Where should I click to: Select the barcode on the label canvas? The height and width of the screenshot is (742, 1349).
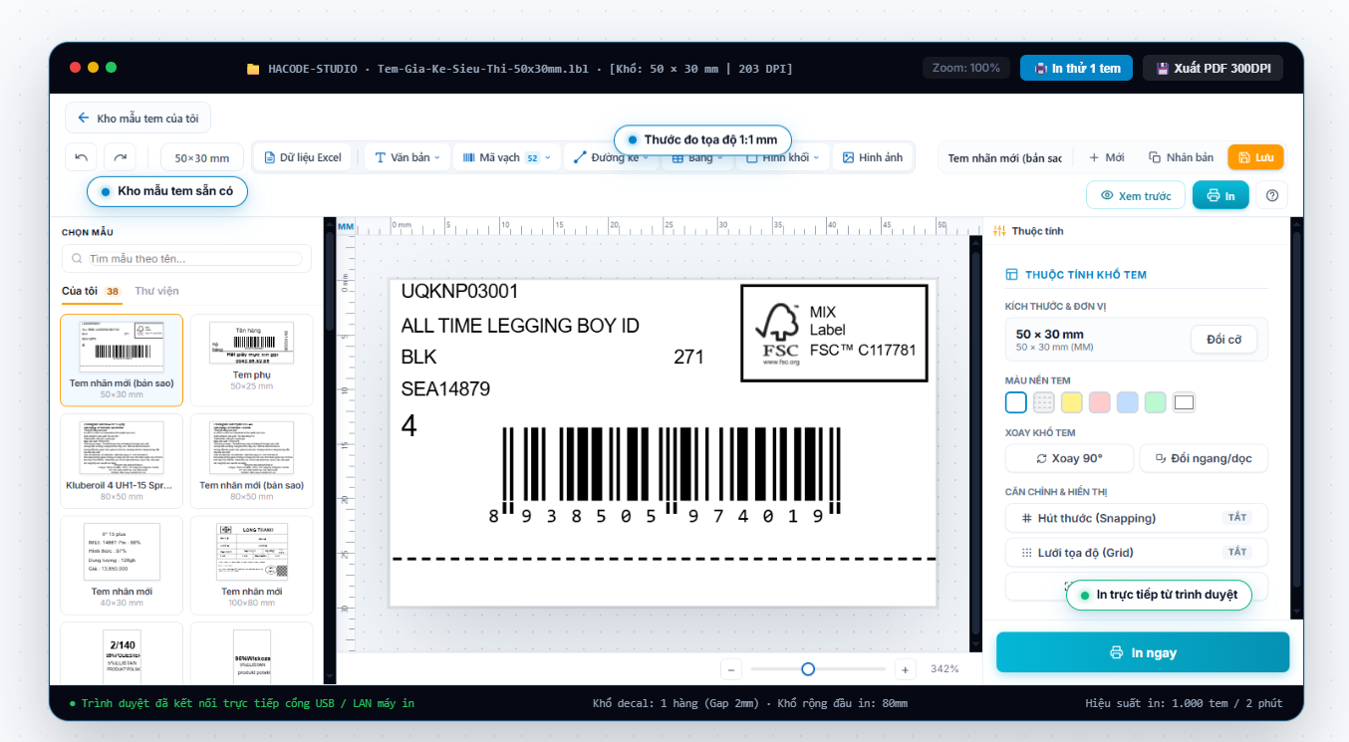tap(665, 476)
